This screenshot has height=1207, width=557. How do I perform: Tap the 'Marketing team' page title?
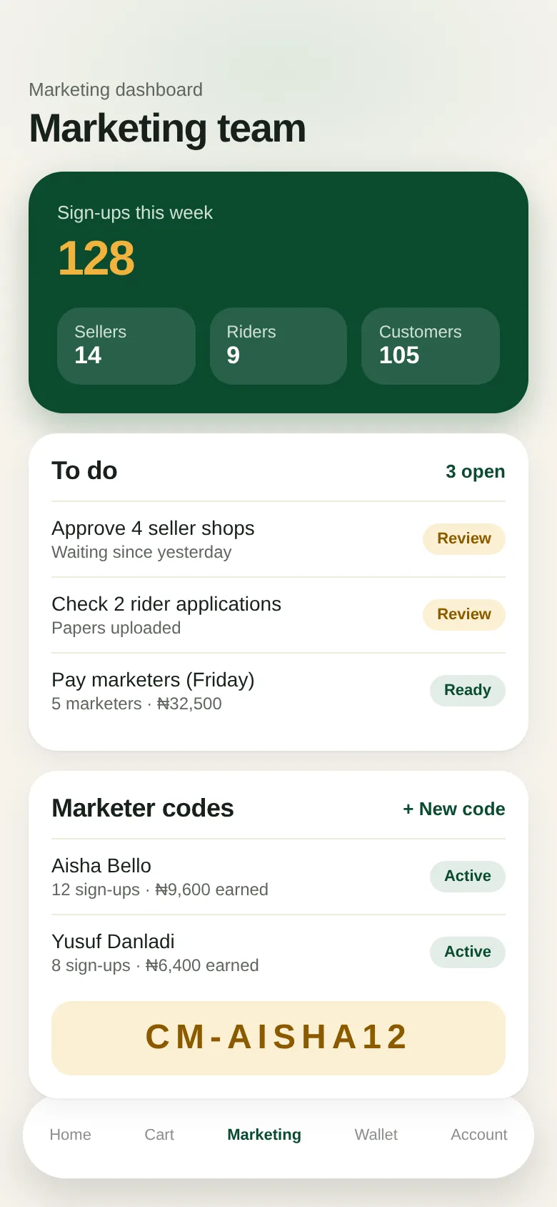167,129
